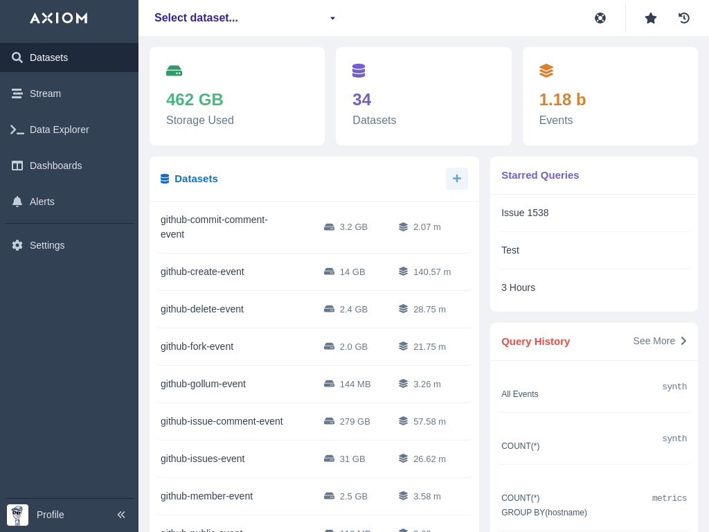Click the add dataset plus button
Viewport: 709px width, 532px height.
457,179
